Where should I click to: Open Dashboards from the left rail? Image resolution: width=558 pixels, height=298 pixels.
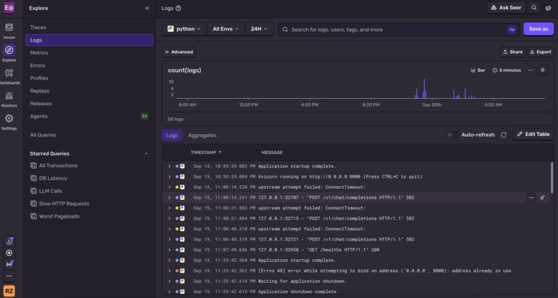tap(9, 76)
